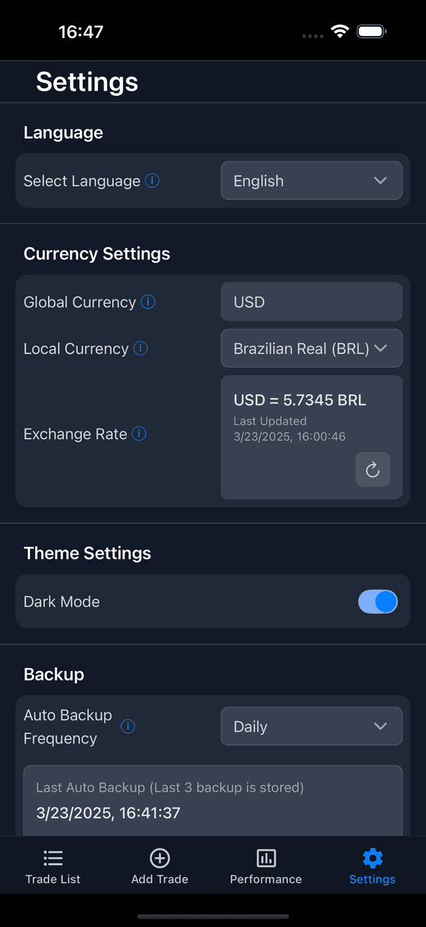
Task: Tap the Performance chart icon
Action: click(266, 858)
